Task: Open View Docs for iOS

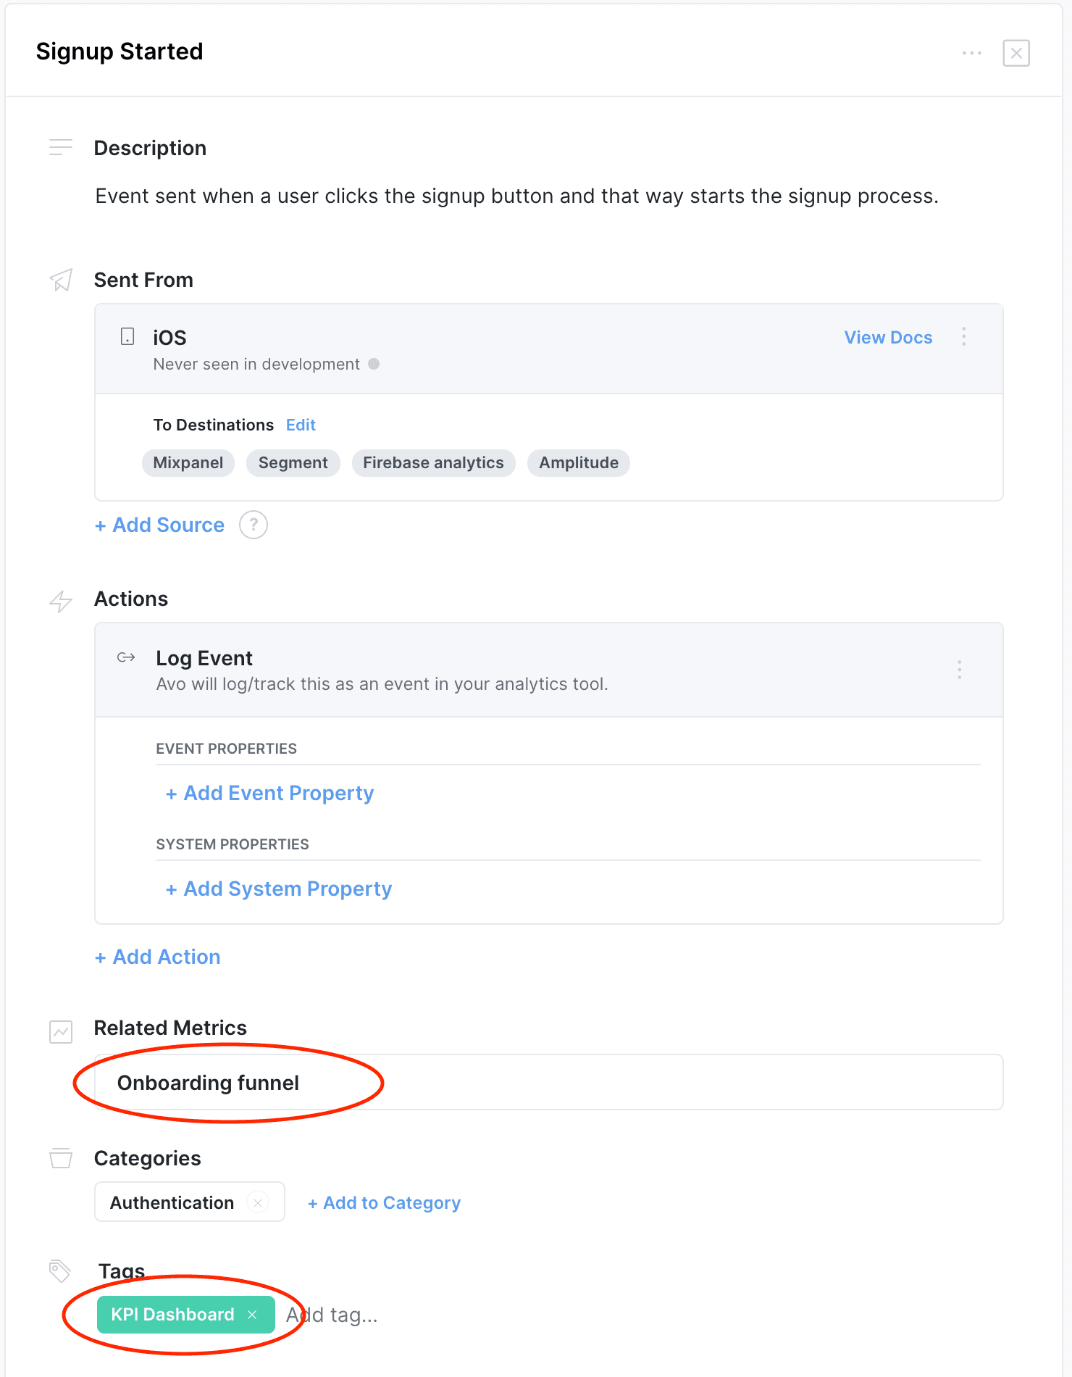Action: coord(888,338)
